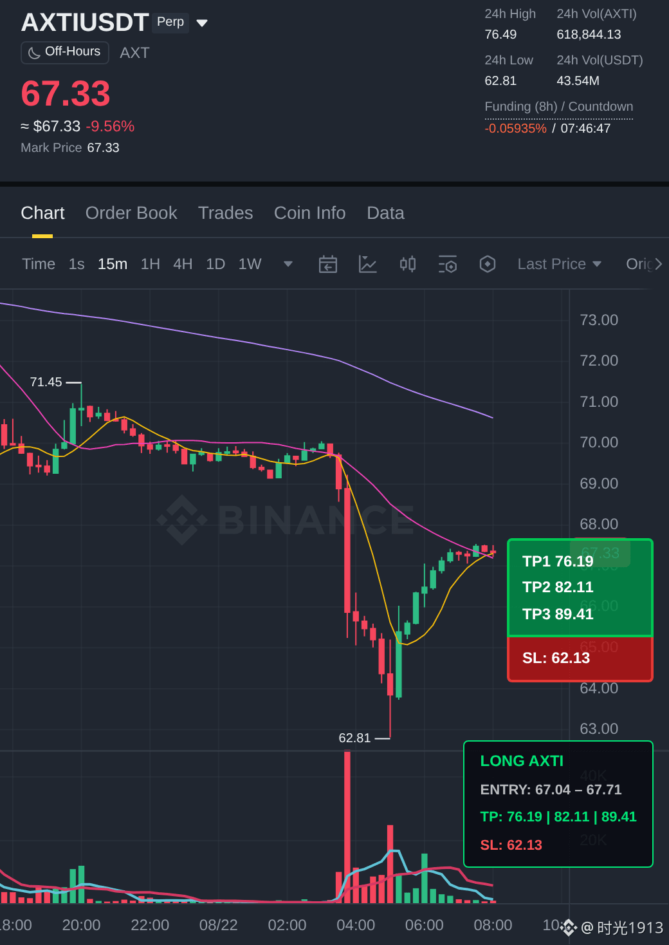Tap the hexagon chart settings icon
The width and height of the screenshot is (669, 945).
tap(488, 264)
